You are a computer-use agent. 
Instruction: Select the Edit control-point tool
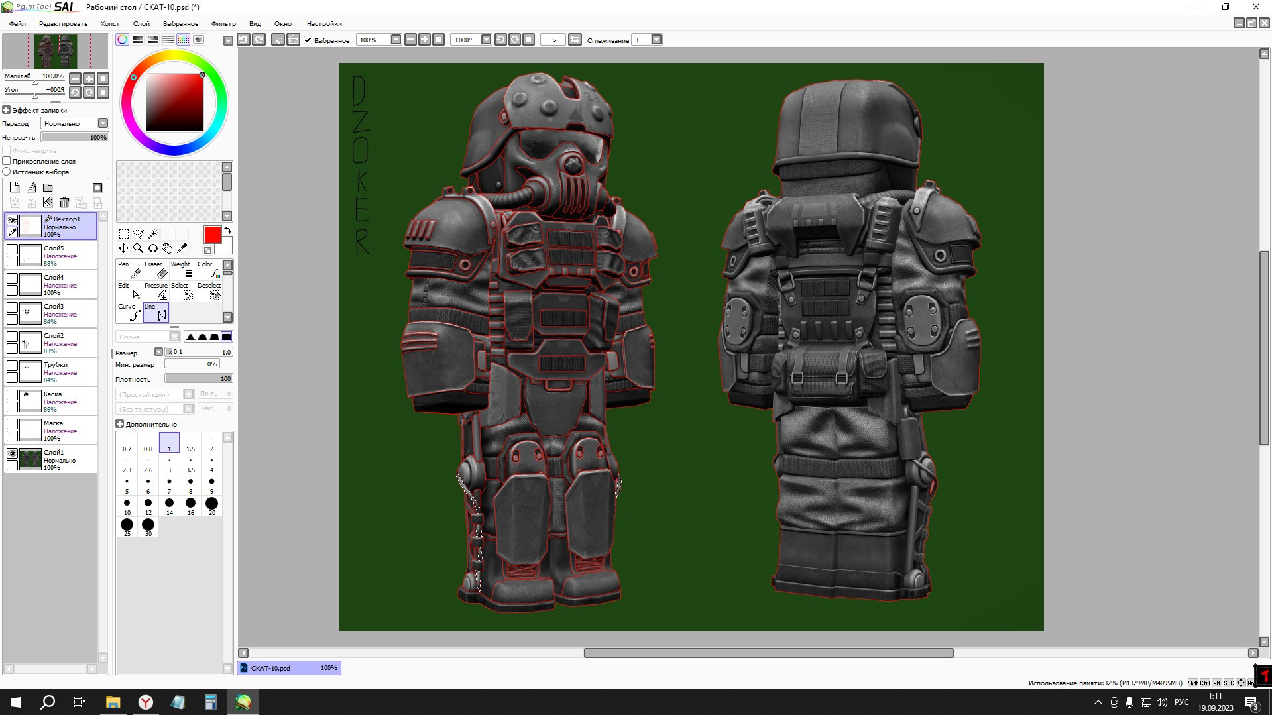pos(129,291)
